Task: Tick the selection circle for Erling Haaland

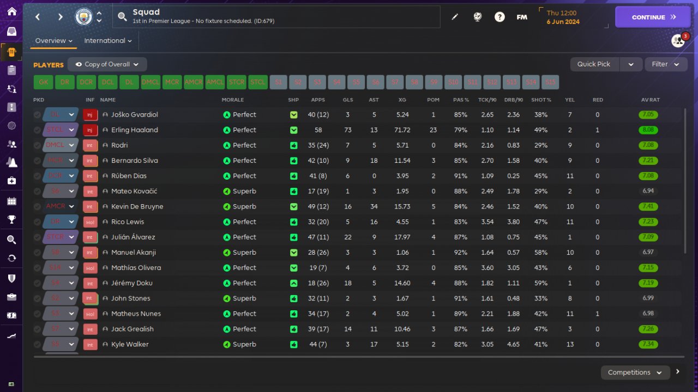Action: point(37,130)
